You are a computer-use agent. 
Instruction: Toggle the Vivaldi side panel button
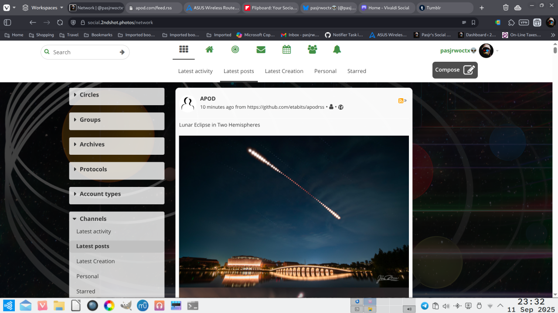click(7, 22)
